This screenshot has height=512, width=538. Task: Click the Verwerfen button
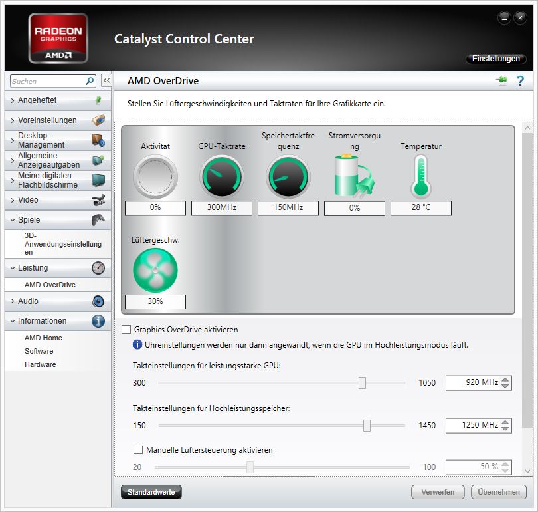[438, 492]
